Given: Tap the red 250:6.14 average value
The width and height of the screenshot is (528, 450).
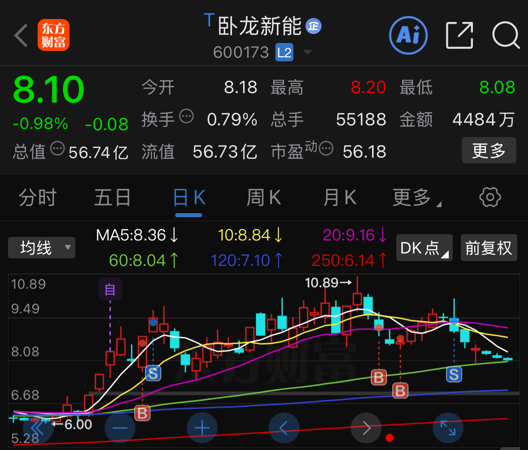Looking at the screenshot, I should [x=349, y=260].
